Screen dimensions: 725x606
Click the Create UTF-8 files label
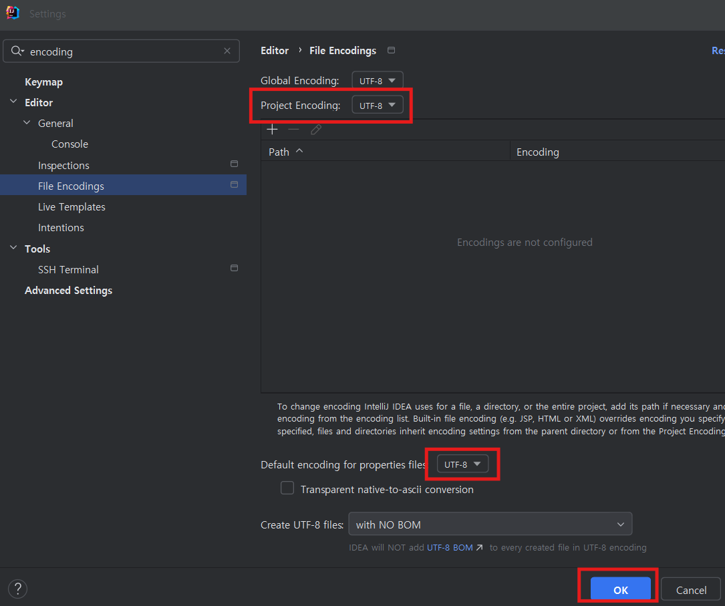(x=302, y=524)
